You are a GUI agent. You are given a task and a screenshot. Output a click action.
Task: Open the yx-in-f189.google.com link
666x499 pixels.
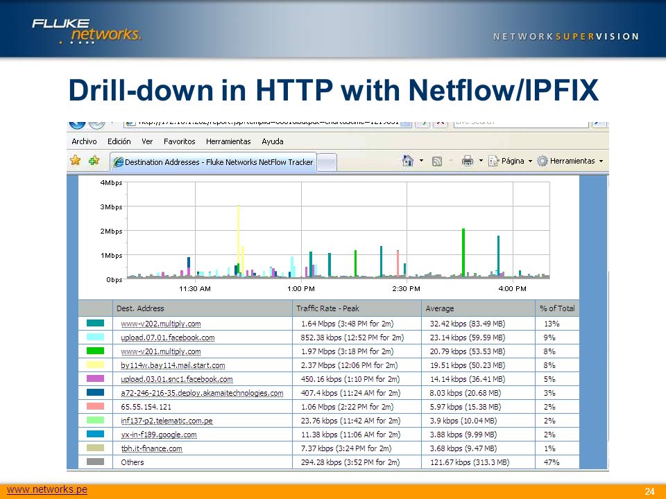pyautogui.click(x=158, y=435)
